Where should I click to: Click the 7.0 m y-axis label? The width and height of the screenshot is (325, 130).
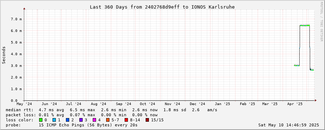click(x=16, y=19)
